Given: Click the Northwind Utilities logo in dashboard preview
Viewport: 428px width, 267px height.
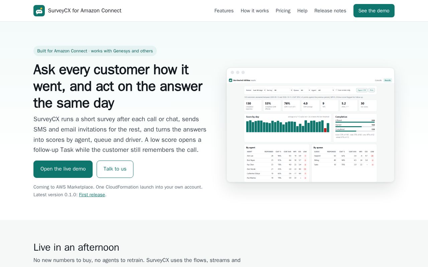Looking at the screenshot, I should click(230, 80).
